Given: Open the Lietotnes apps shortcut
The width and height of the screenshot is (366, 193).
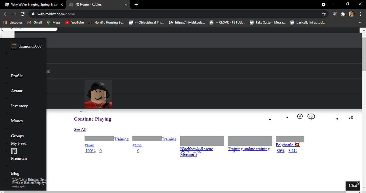Looking at the screenshot, I should coord(13,23).
